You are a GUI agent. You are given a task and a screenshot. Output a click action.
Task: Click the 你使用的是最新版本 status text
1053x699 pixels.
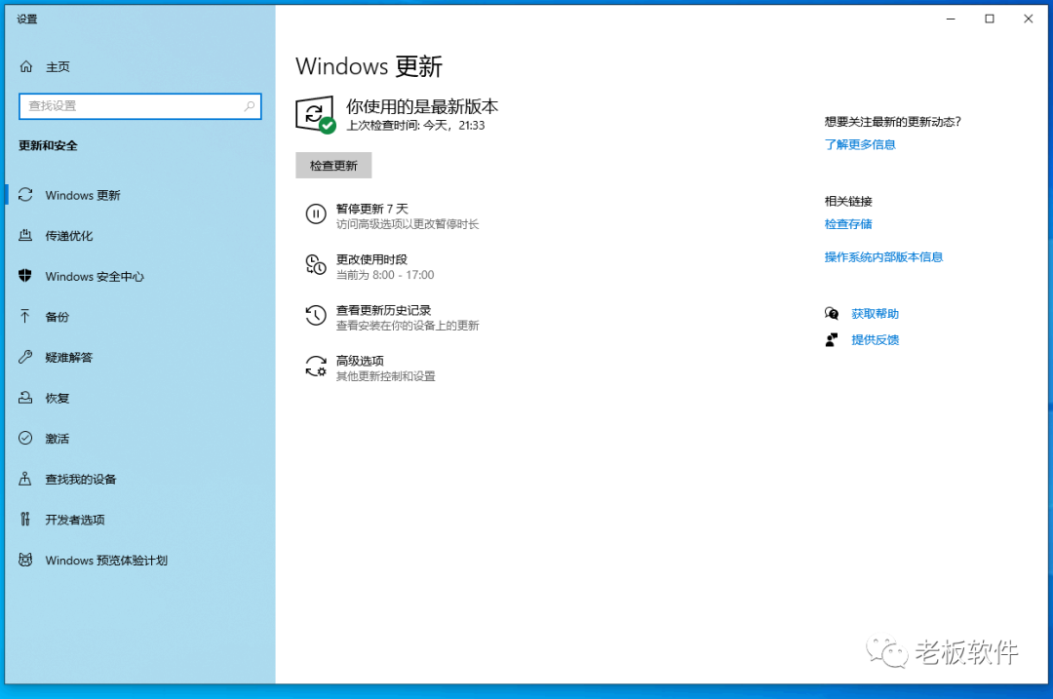click(x=422, y=106)
